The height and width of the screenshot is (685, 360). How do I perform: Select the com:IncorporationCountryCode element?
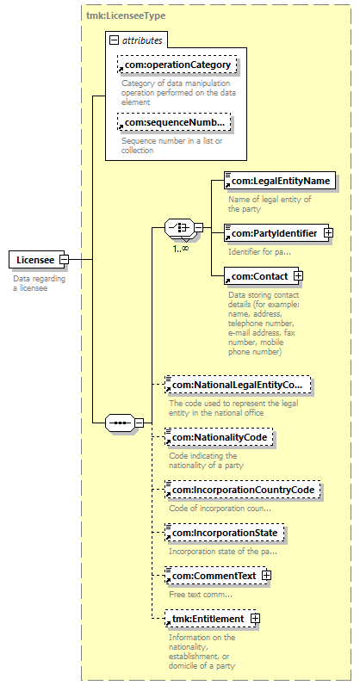tap(243, 490)
